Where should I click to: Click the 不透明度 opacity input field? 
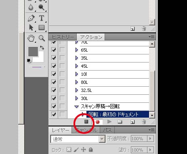(139, 139)
